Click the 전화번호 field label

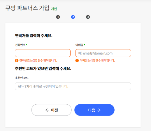pos(20,45)
